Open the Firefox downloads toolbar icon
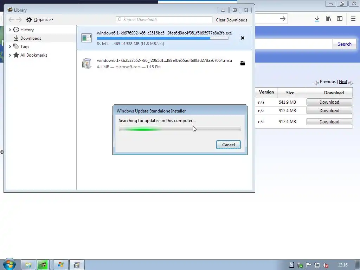This screenshot has width=360, height=270. pos(317,19)
